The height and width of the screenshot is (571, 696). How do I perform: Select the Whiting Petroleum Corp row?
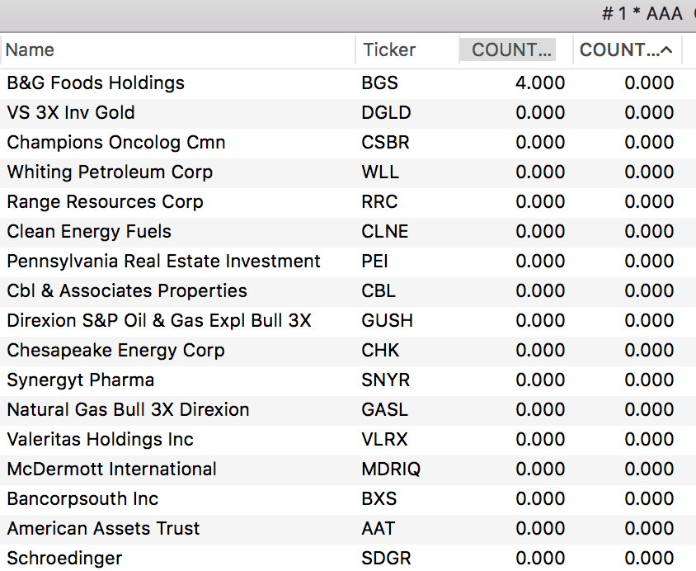tap(110, 172)
